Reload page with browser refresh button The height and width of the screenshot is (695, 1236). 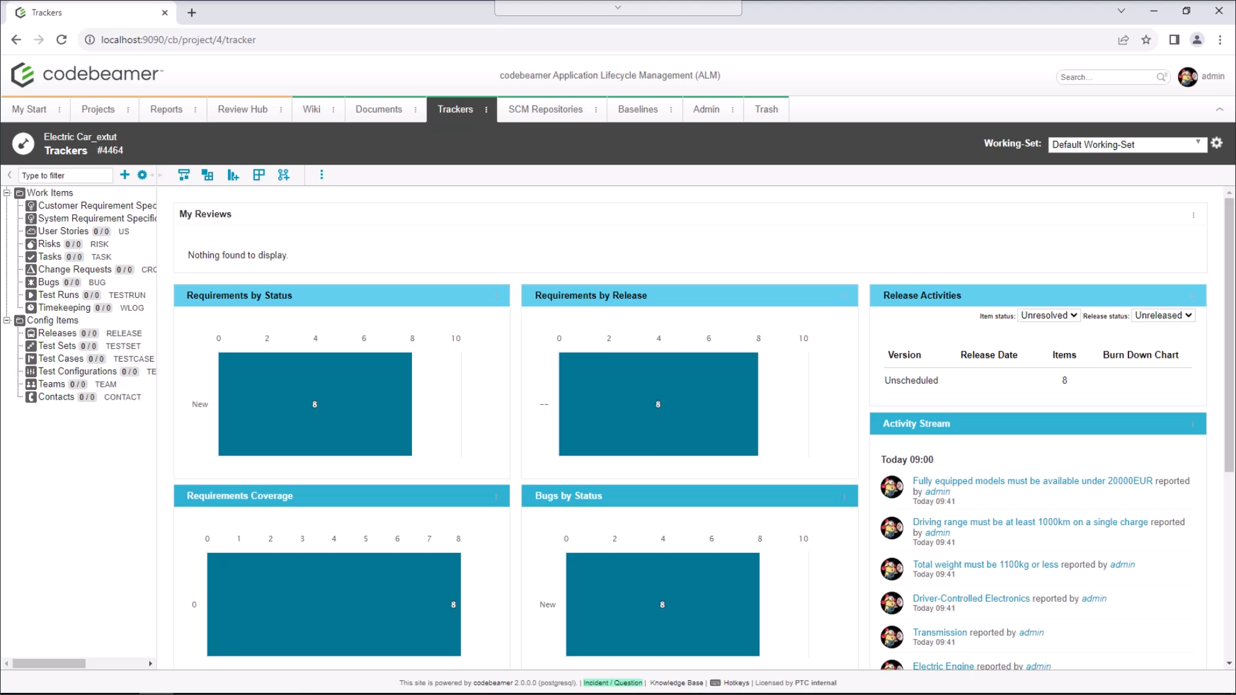click(x=62, y=40)
